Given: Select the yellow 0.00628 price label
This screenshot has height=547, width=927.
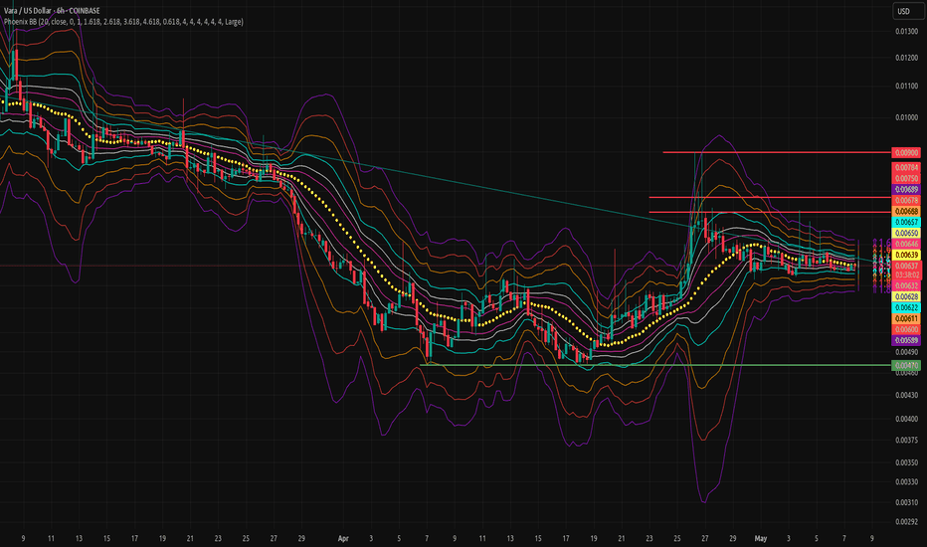Looking at the screenshot, I should tap(906, 296).
